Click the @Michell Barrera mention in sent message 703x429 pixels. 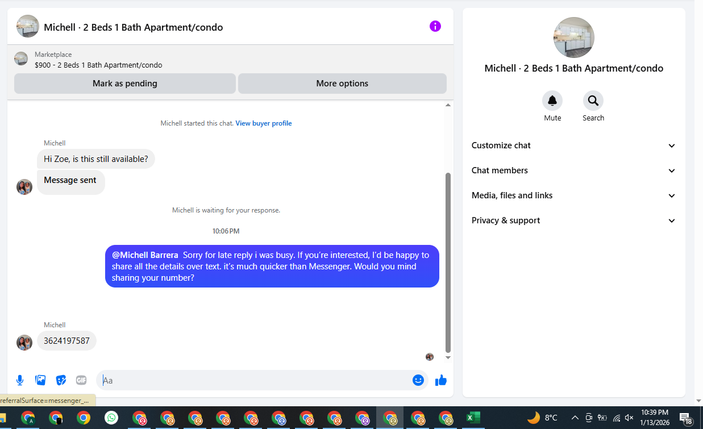(145, 255)
